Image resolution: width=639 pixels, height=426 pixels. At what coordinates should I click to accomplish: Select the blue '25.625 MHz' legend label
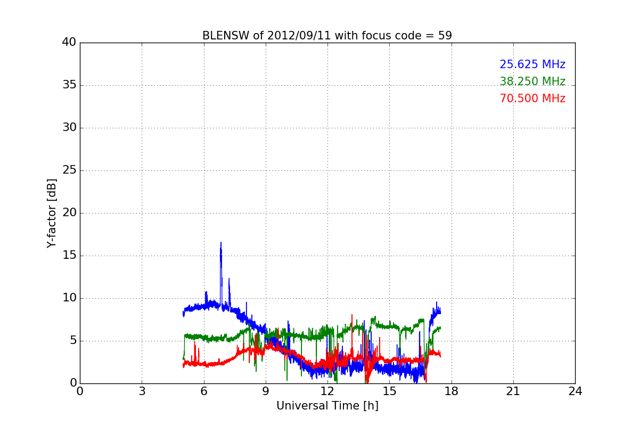[532, 64]
